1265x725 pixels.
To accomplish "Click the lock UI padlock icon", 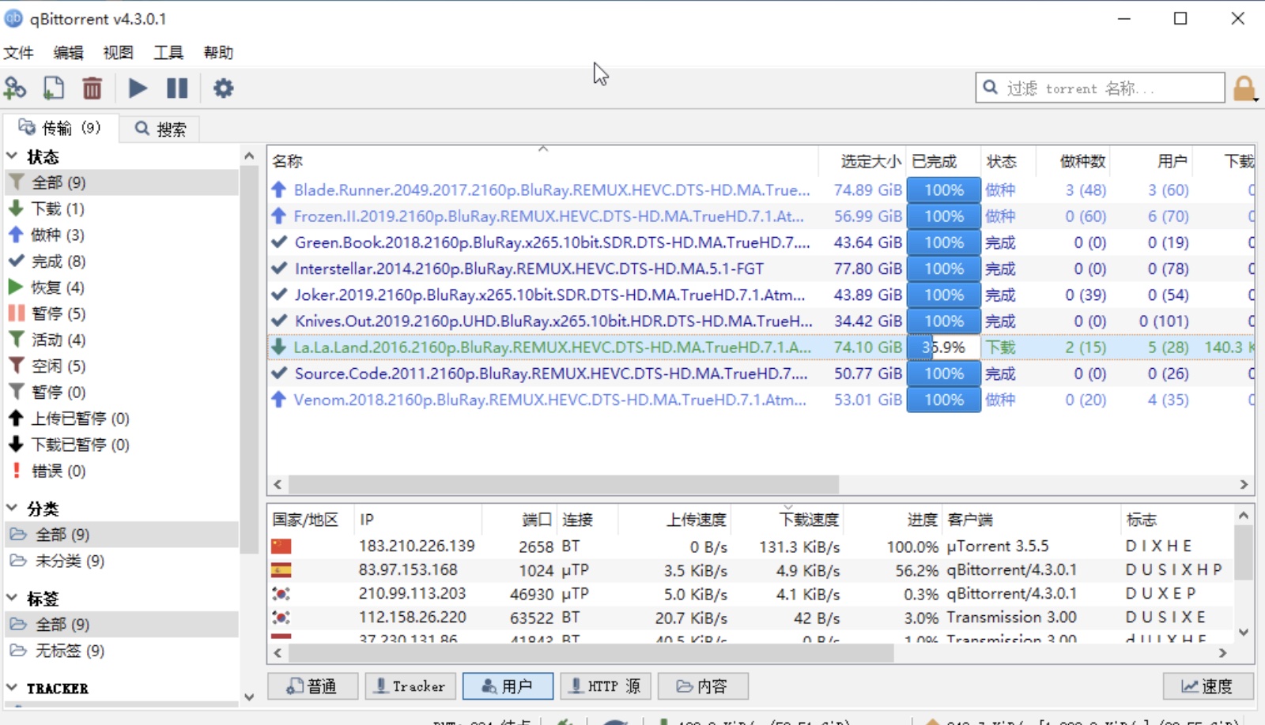I will coord(1244,88).
